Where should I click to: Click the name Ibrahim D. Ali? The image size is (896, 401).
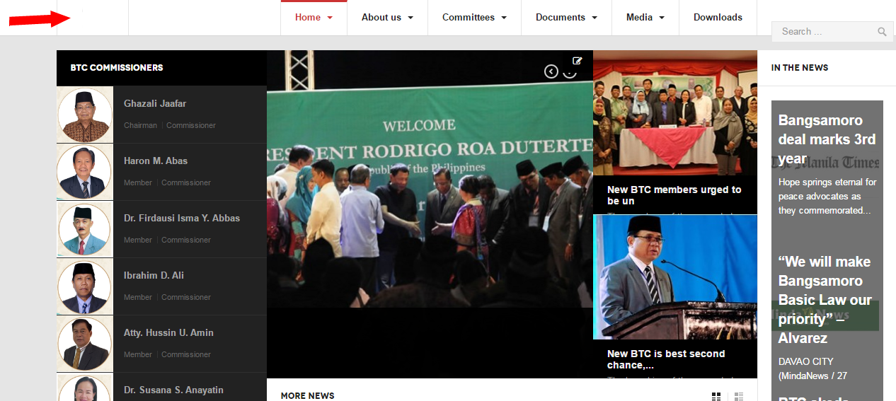click(x=154, y=275)
